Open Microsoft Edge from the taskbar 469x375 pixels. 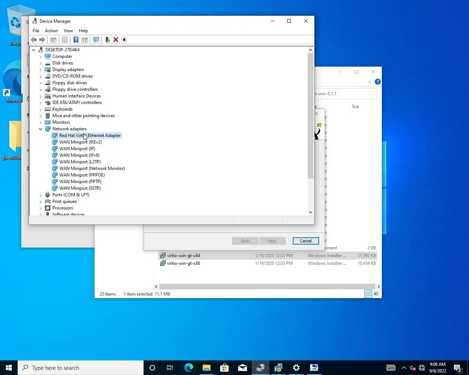pyautogui.click(x=189, y=368)
